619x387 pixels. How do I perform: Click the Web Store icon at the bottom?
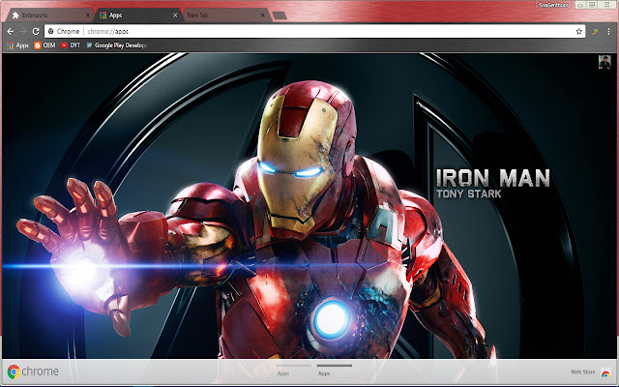point(605,372)
